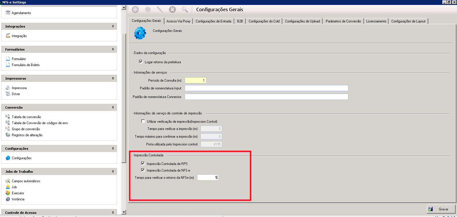Image resolution: width=457 pixels, height=217 pixels.
Task: Collapse the Configurações section
Action: coord(113,148)
